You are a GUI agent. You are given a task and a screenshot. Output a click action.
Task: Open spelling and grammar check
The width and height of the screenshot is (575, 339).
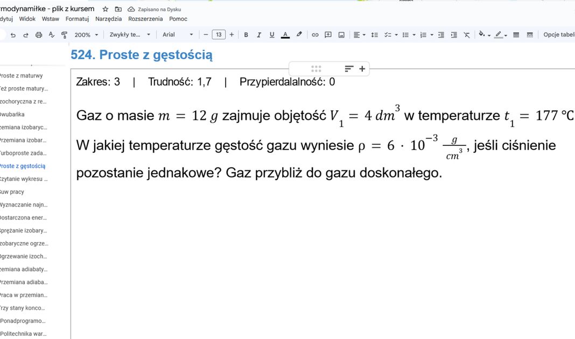click(51, 34)
